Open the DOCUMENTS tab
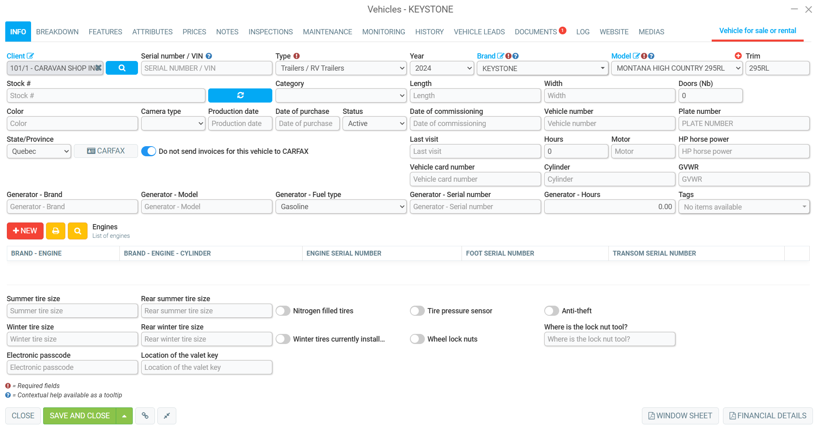 [536, 32]
